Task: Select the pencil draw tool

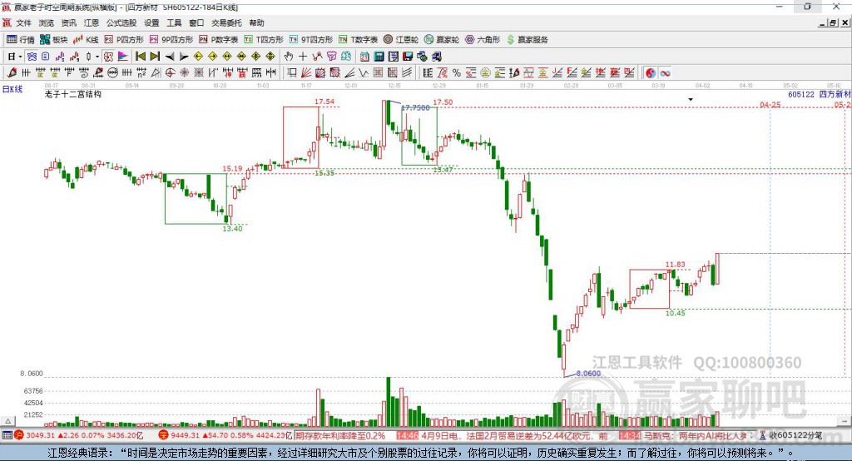Action: pyautogui.click(x=12, y=73)
